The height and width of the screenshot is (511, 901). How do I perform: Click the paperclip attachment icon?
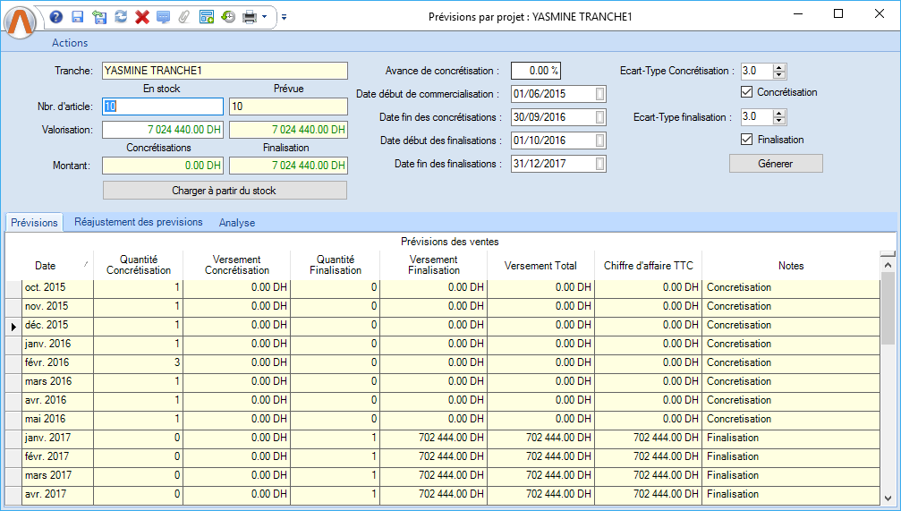(x=184, y=17)
